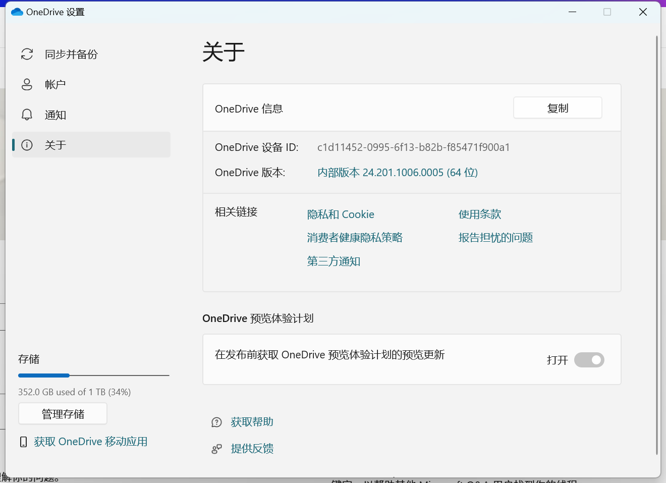Image resolution: width=666 pixels, height=483 pixels.
Task: Click the question bubble icon beside 获取帮助
Action: click(x=216, y=422)
